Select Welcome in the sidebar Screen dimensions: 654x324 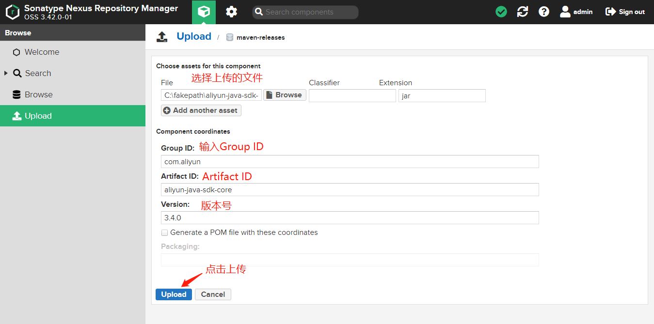point(73,52)
